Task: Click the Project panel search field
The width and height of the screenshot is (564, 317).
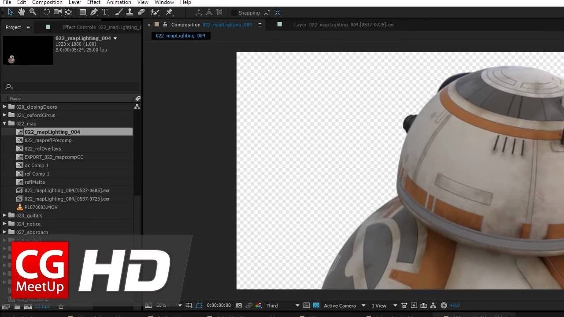Action: 70,87
